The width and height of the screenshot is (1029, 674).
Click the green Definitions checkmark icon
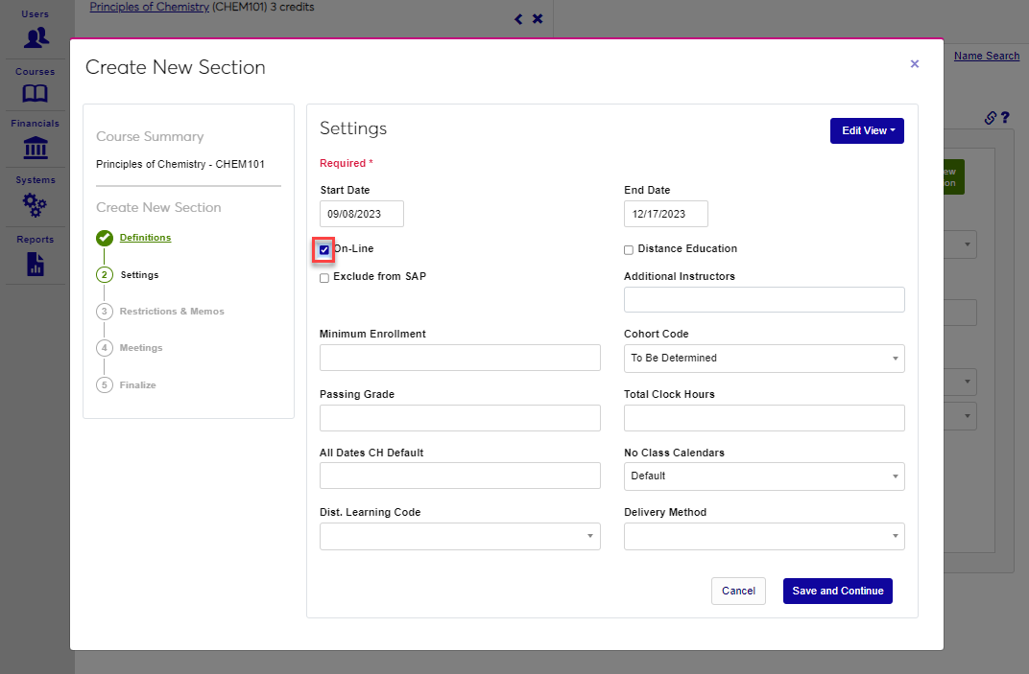[105, 238]
